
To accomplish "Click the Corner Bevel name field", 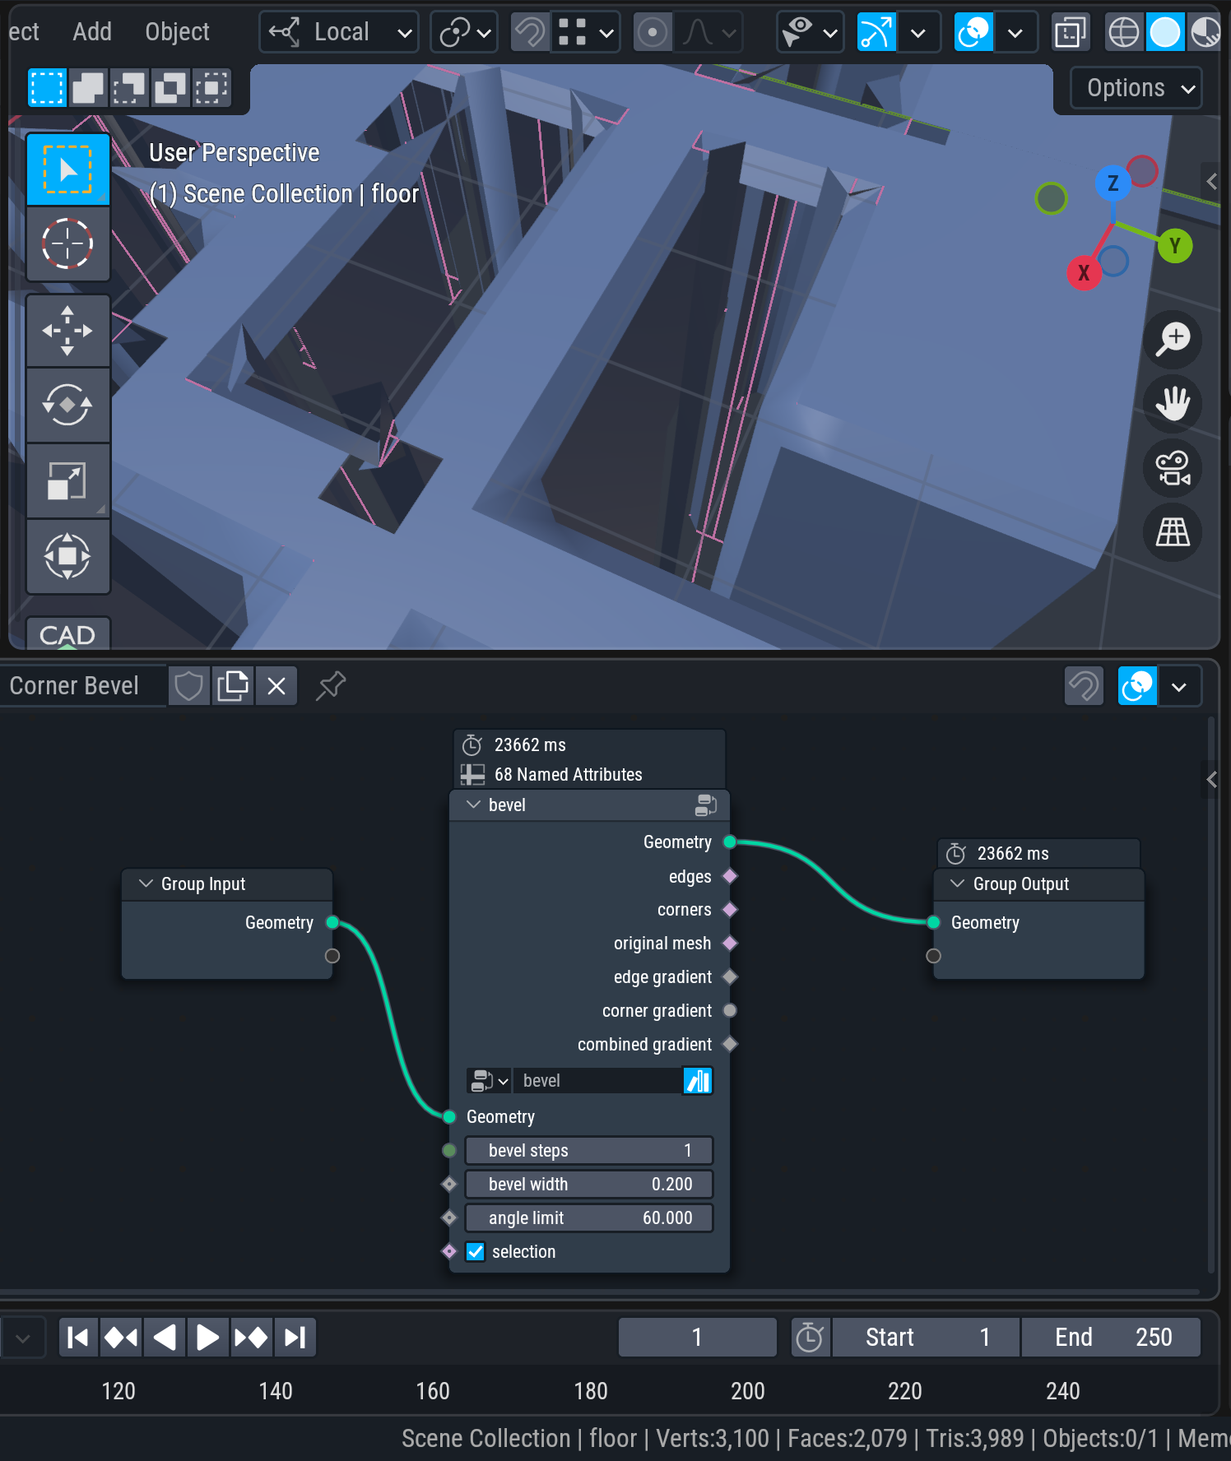I will [82, 686].
